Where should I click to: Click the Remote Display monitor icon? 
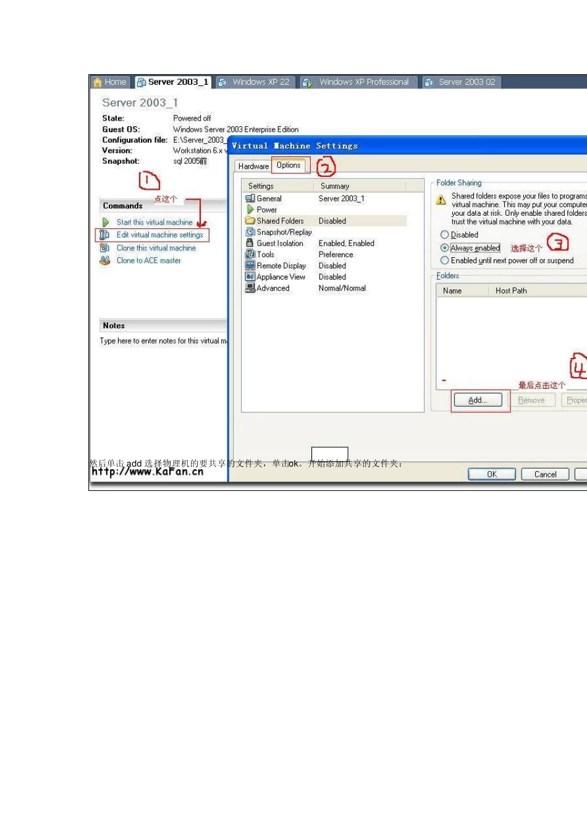[x=250, y=265]
